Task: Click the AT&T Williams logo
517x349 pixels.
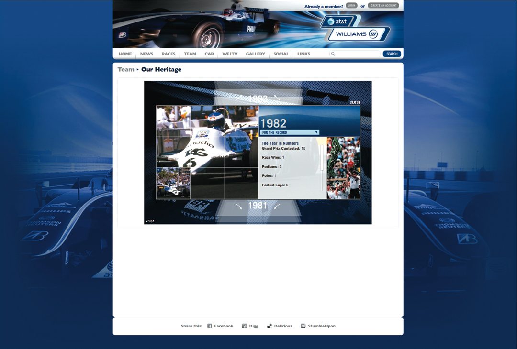Action: tap(355, 28)
